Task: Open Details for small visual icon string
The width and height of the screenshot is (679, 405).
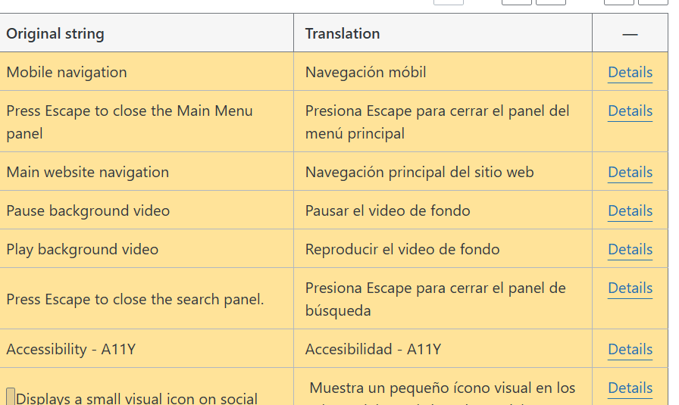Action: (x=630, y=388)
